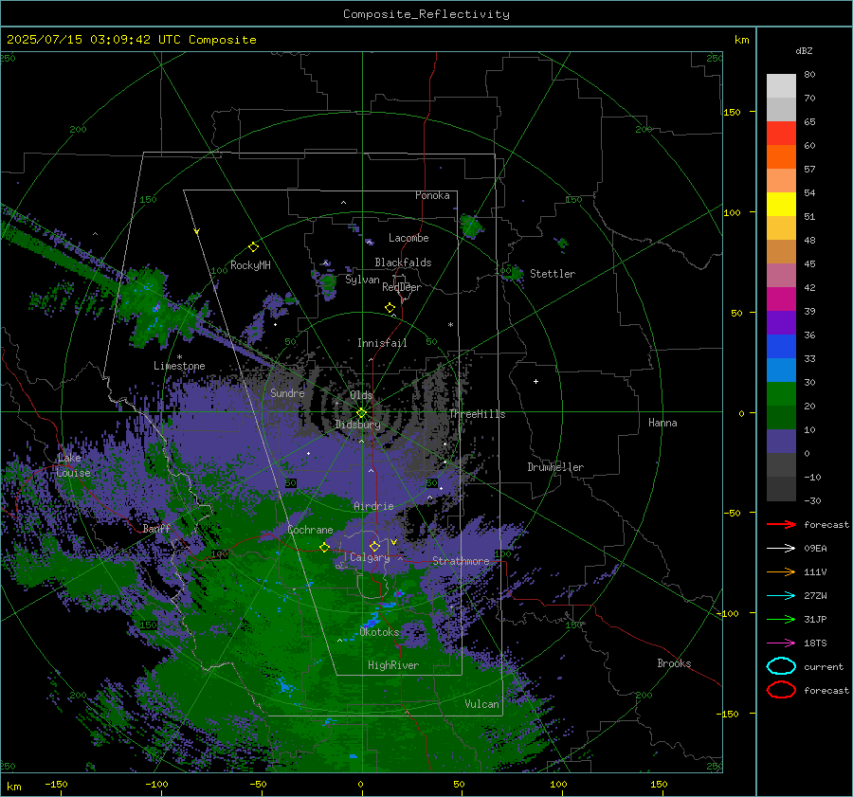Click the Lacombe city label
853x797 pixels.
pyautogui.click(x=408, y=238)
